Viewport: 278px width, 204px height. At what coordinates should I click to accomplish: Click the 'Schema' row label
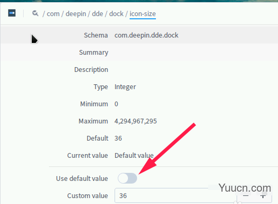point(96,35)
